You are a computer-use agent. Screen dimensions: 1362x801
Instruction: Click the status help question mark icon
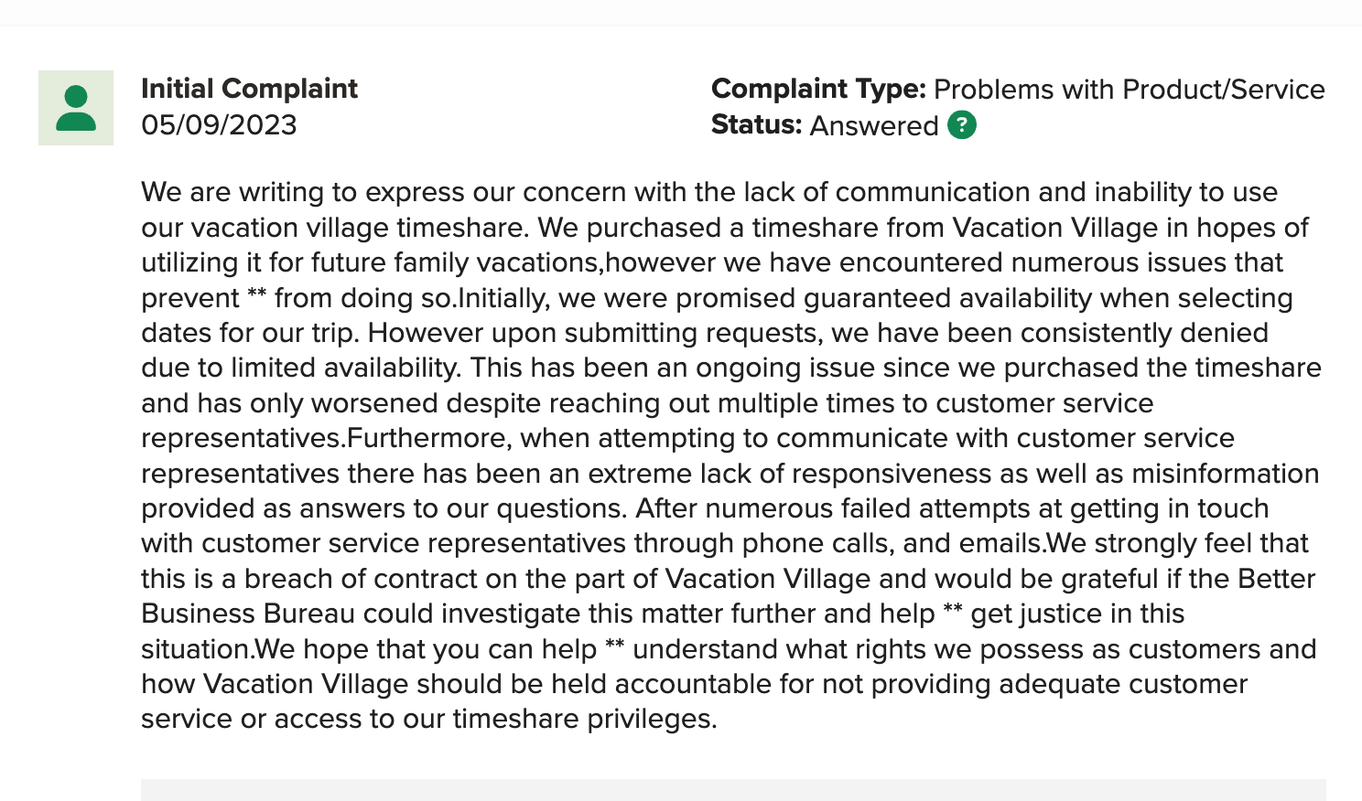(962, 125)
